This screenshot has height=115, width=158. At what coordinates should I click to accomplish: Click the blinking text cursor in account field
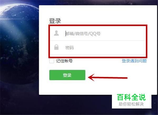66,33
